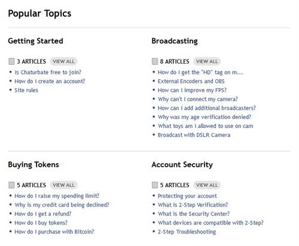This screenshot has height=246, width=299.
Task: Open 2-Step Troubleshooting article
Action: click(x=187, y=232)
